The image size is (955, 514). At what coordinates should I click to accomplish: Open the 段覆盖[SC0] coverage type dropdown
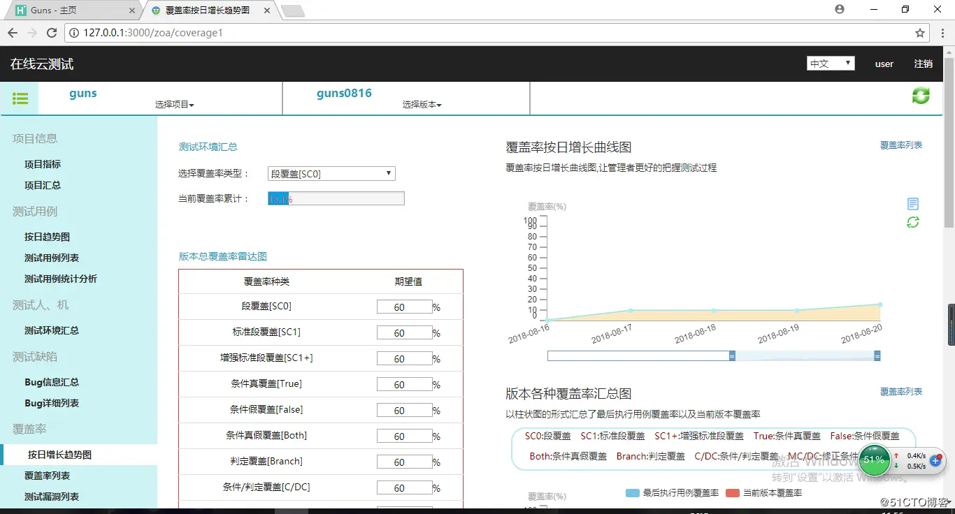331,173
